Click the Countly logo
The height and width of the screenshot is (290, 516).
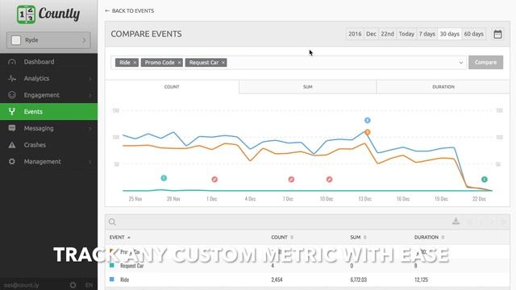click(48, 14)
